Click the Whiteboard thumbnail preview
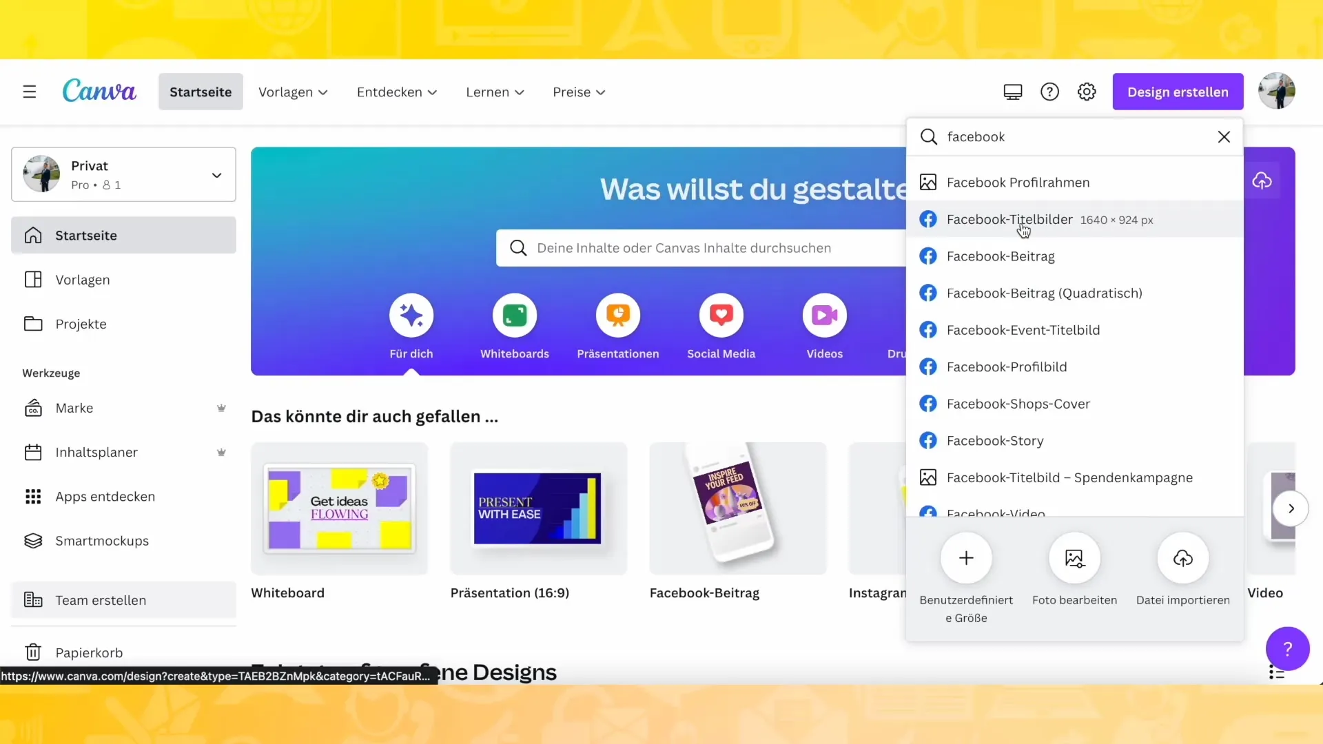 [339, 508]
